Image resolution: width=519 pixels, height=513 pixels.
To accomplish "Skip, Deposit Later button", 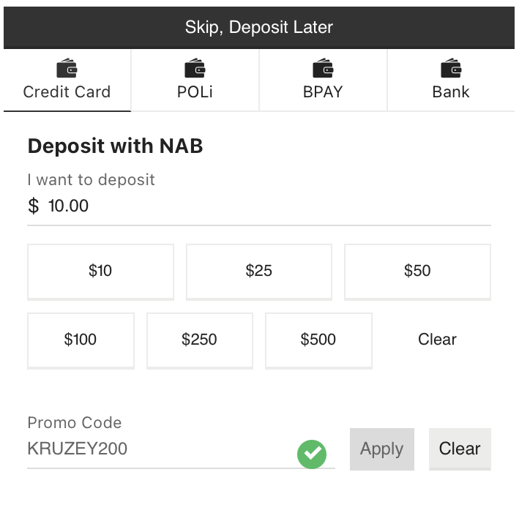I will [259, 28].
